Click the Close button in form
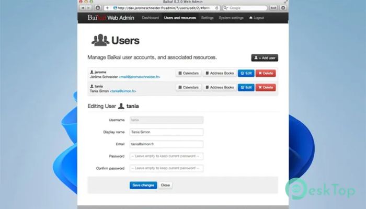 [x=165, y=185]
